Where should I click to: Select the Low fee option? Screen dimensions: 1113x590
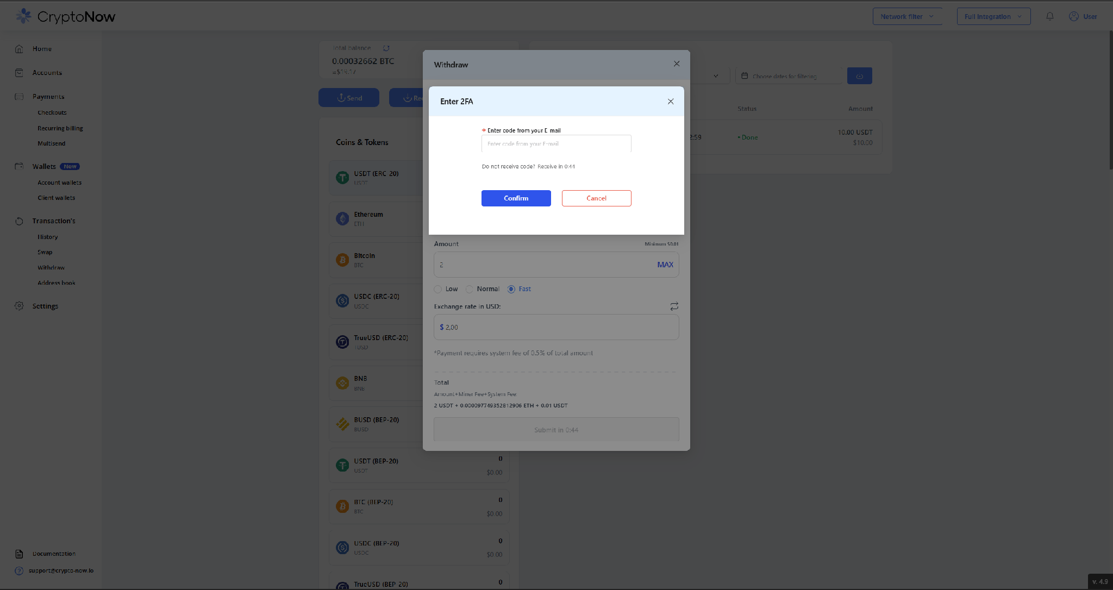438,289
